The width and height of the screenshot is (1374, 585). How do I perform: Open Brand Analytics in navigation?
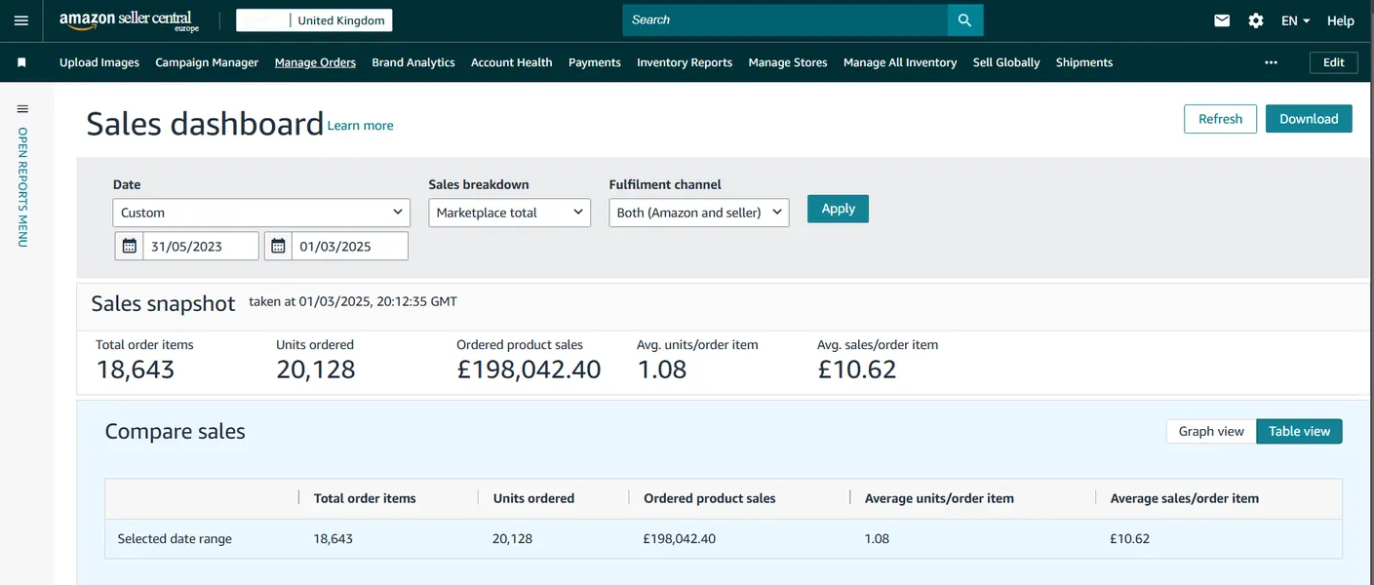click(413, 62)
